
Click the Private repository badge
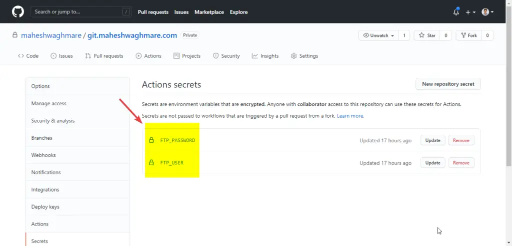tap(190, 35)
